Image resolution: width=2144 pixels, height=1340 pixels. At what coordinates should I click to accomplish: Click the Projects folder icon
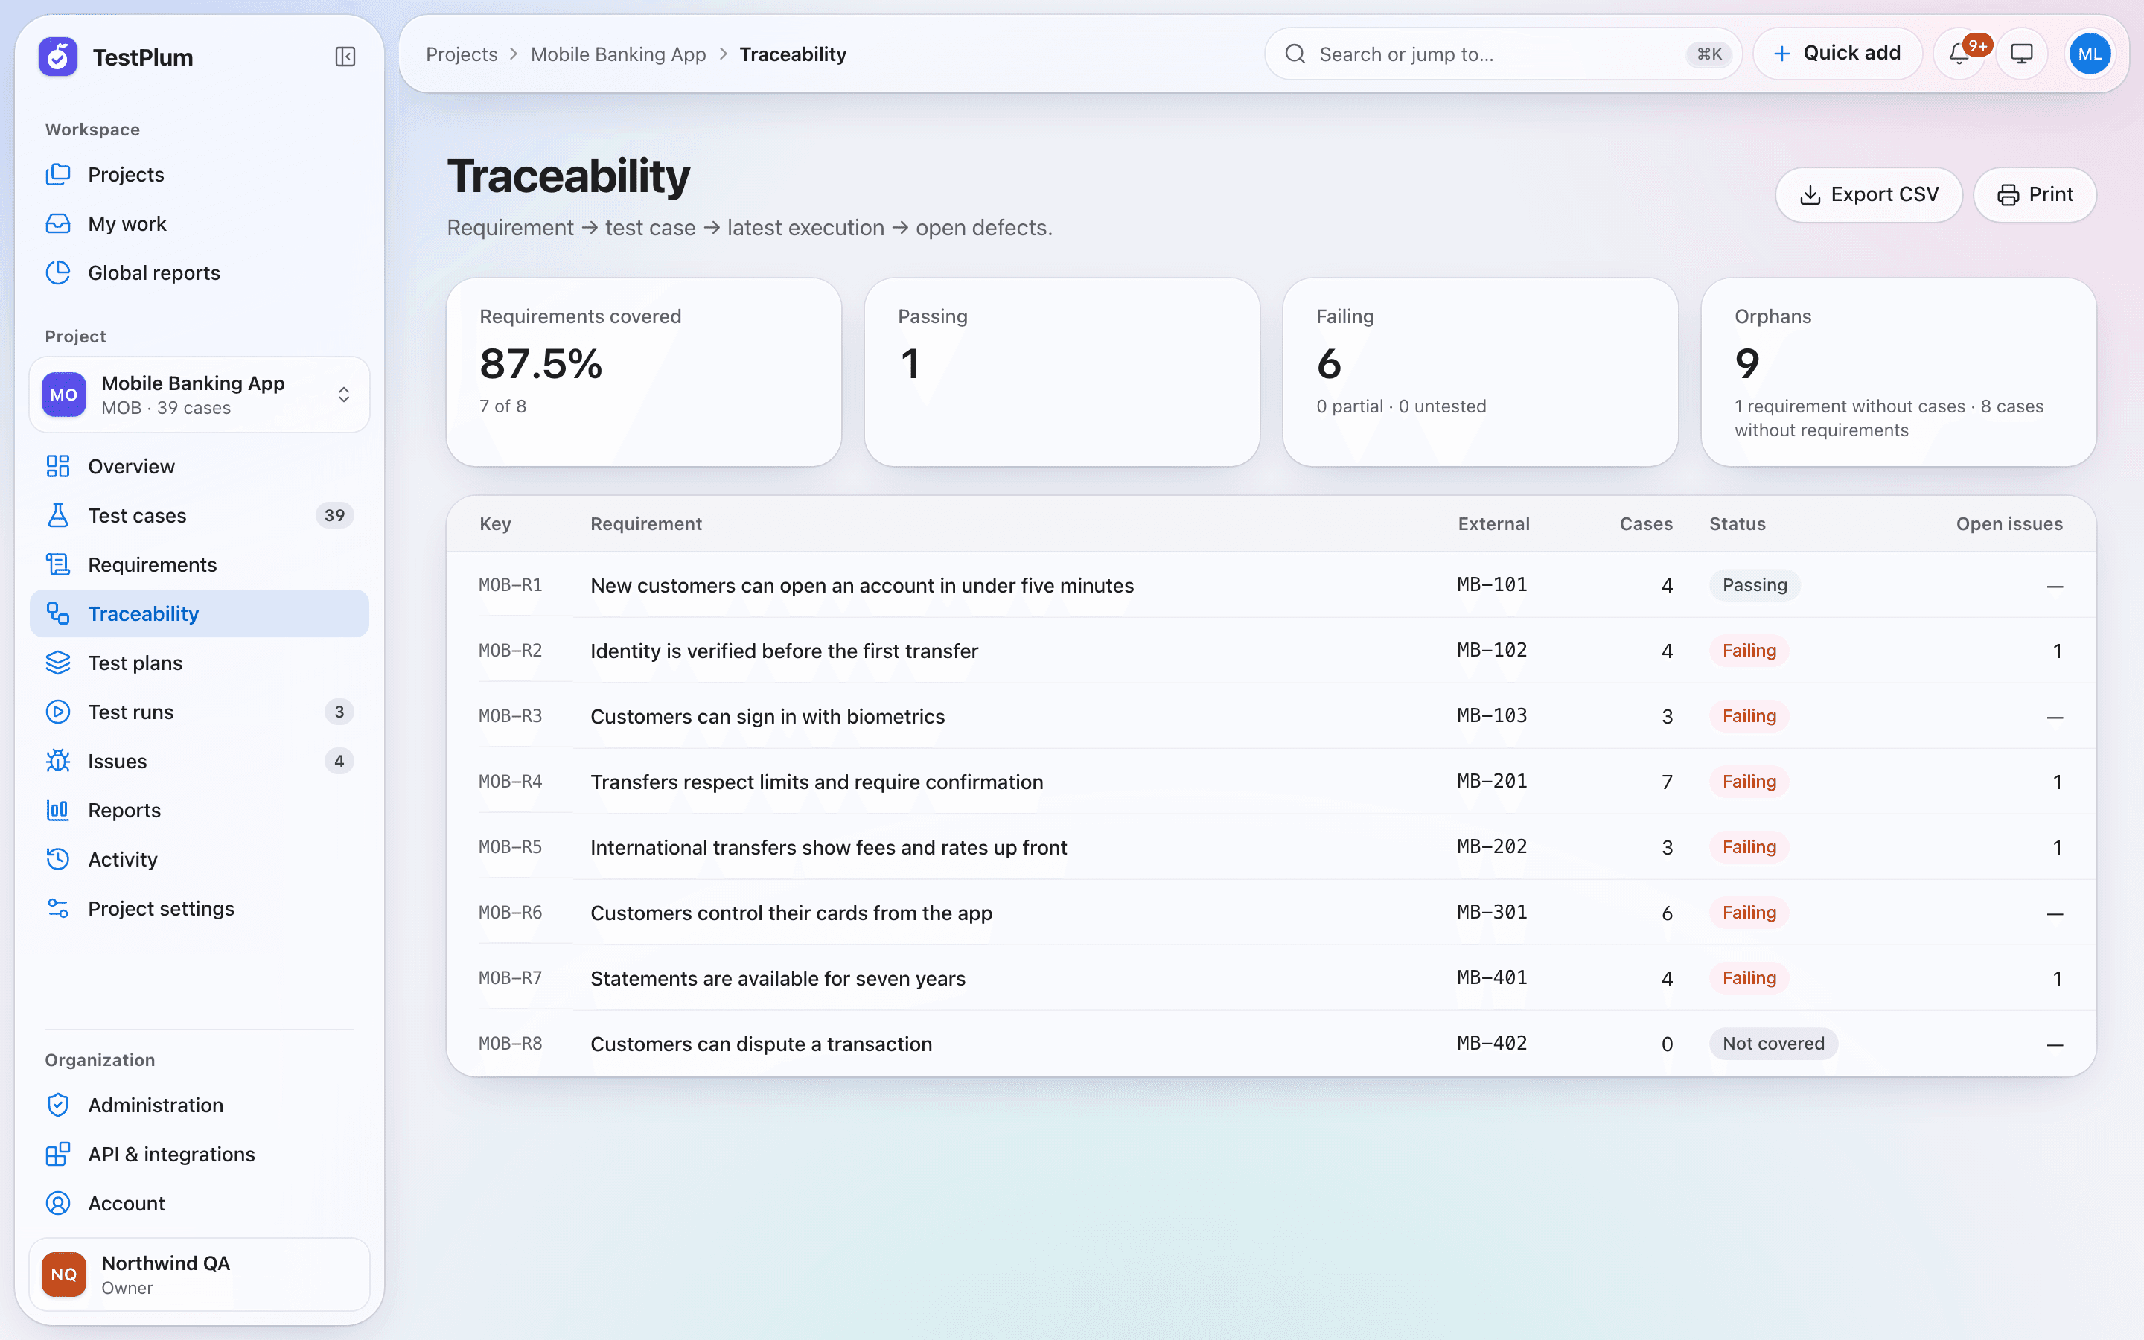coord(59,175)
